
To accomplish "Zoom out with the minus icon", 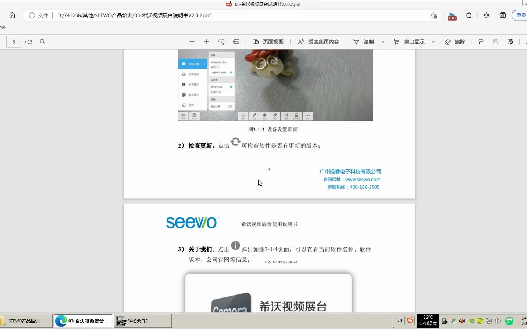I will point(192,42).
